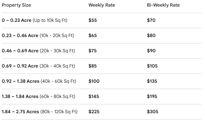
Task: Click the Property Size column header
Action: pos(16,5)
